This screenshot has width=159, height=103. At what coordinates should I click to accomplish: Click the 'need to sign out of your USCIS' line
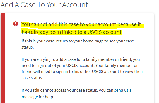click(x=79, y=66)
